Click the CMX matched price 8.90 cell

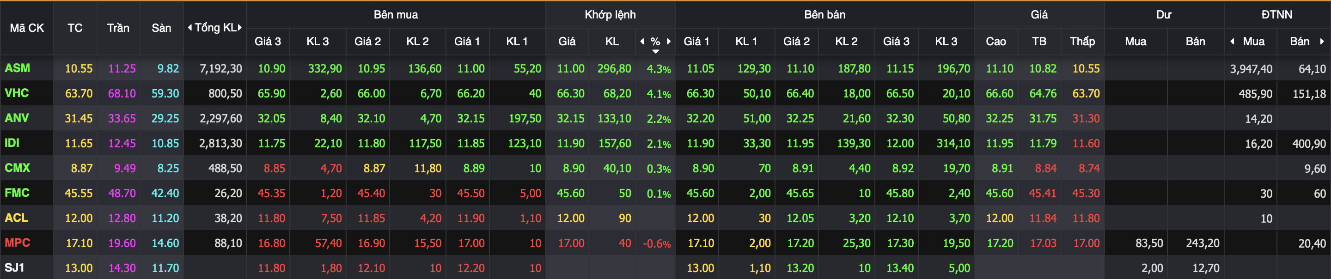pyautogui.click(x=571, y=168)
